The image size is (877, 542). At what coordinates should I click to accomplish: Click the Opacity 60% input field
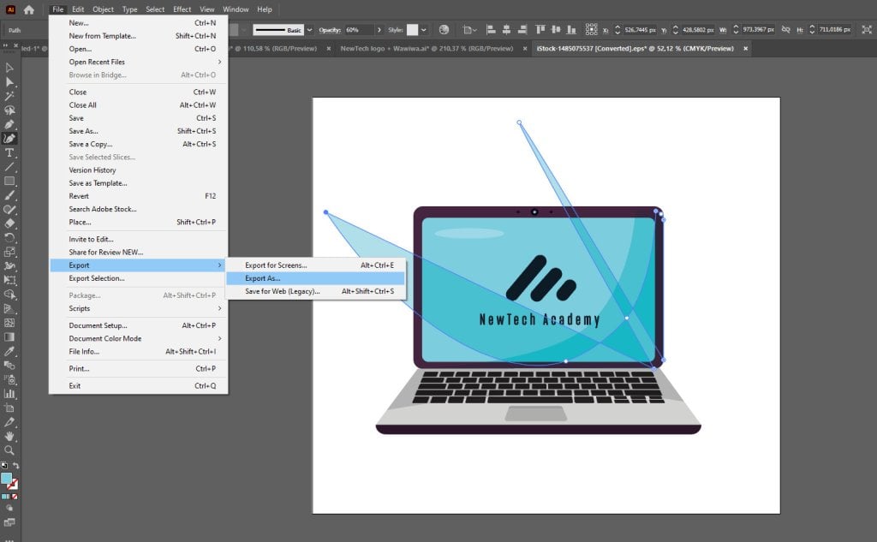click(x=359, y=30)
